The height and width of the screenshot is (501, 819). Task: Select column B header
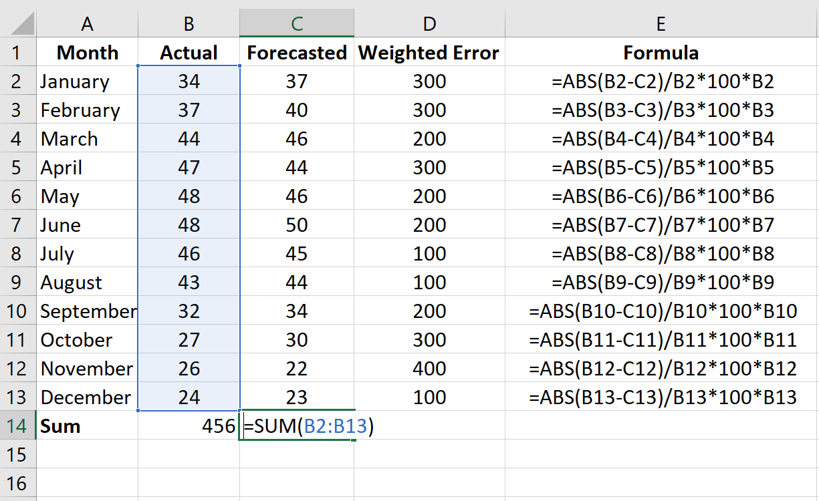[188, 22]
